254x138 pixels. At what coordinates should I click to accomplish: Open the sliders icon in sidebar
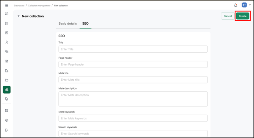point(7,61)
